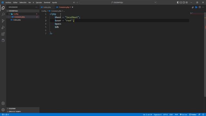Select the PHP language mode
The image size is (206, 116).
[x=176, y=115]
